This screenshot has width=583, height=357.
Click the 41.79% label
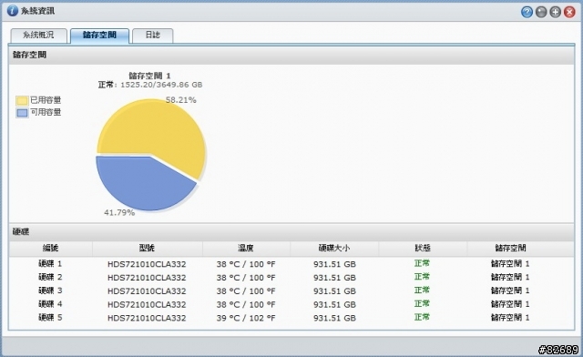pyautogui.click(x=119, y=213)
